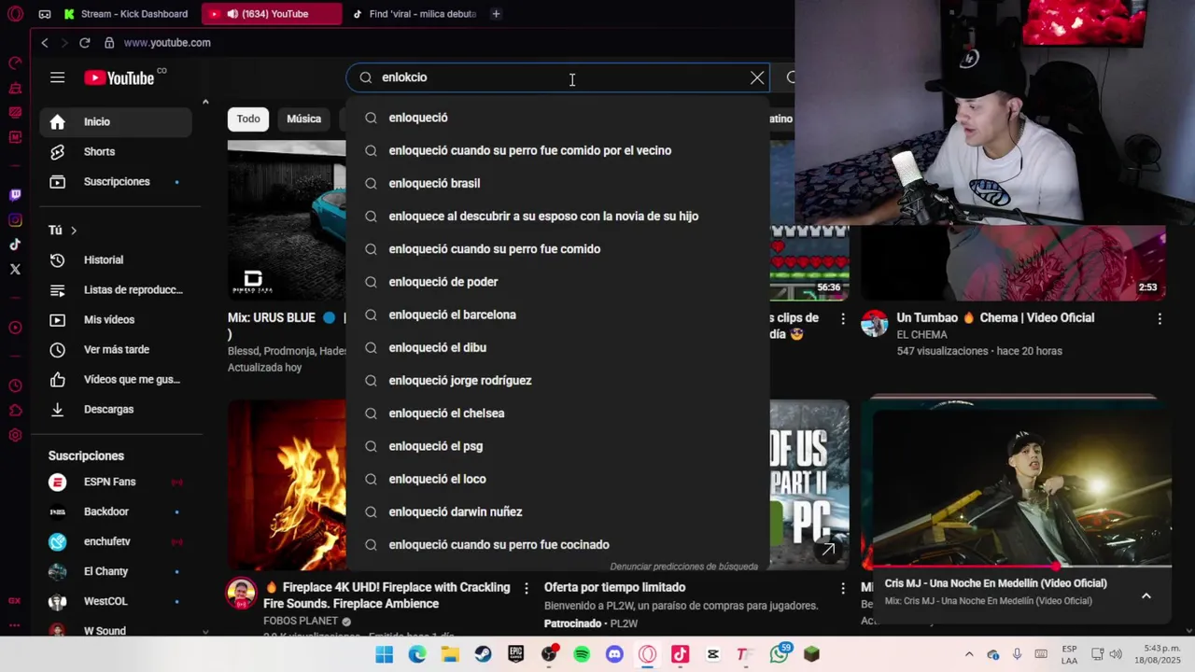Open the Epic Games launcher taskbar icon
This screenshot has height=672, width=1195.
click(515, 654)
